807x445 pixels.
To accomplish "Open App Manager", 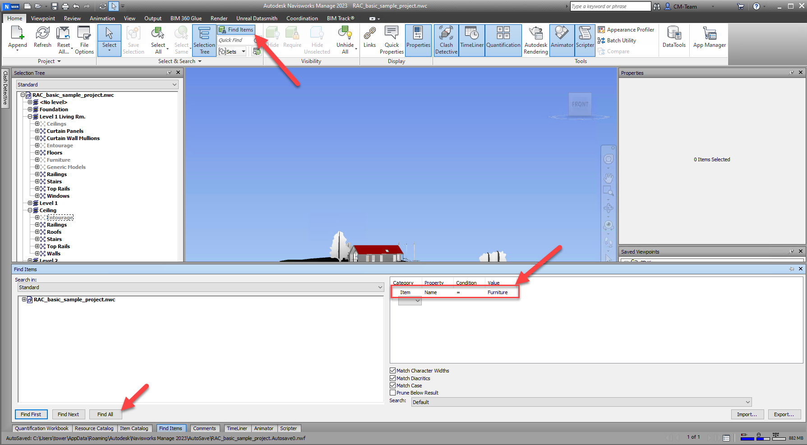I will point(710,37).
